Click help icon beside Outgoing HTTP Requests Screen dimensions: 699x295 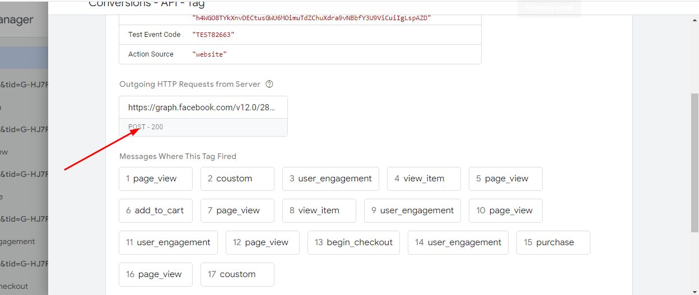(x=269, y=85)
